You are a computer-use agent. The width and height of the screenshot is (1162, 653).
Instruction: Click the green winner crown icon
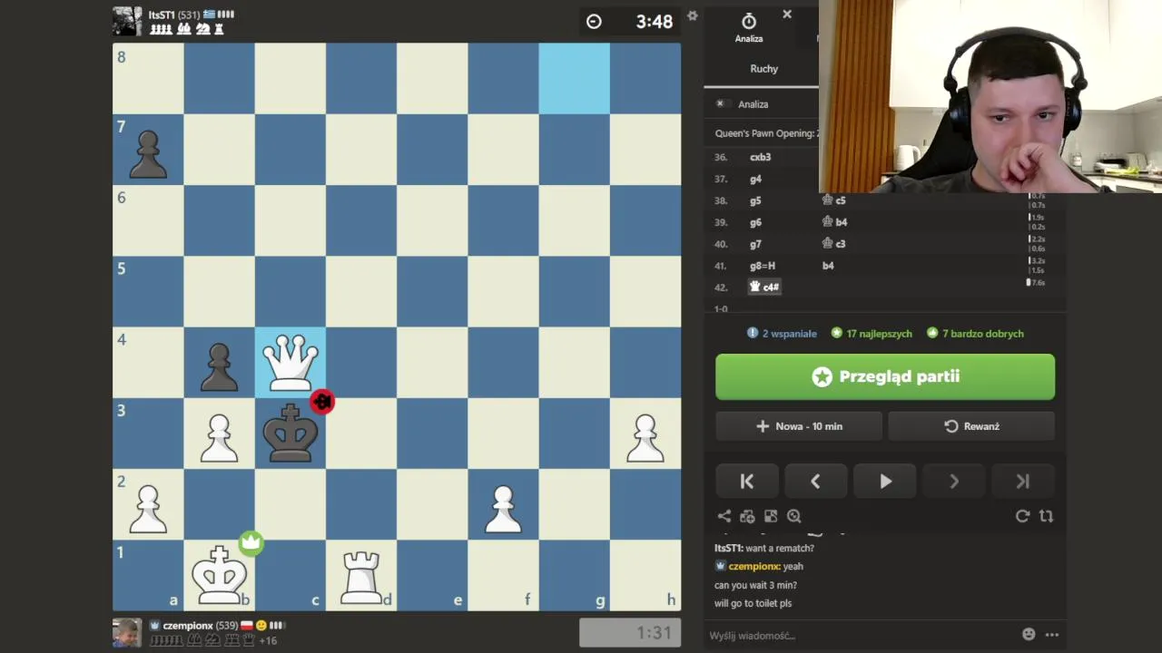251,543
